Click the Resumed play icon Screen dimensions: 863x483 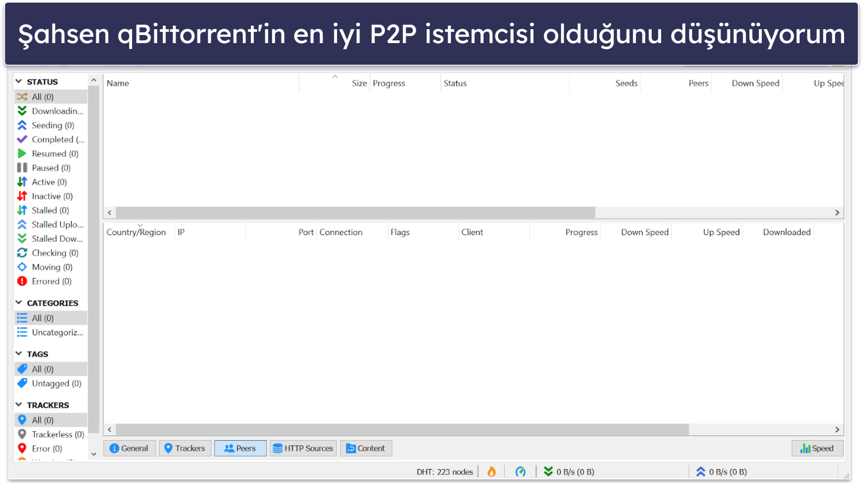tap(22, 154)
